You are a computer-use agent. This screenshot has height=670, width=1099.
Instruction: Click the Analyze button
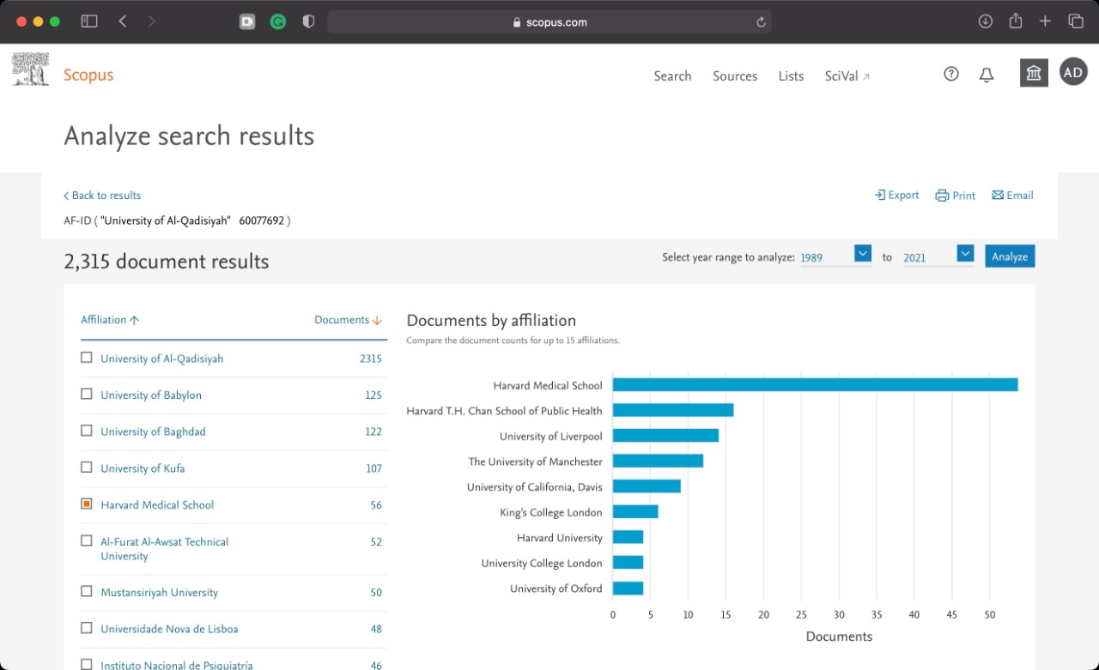1010,257
